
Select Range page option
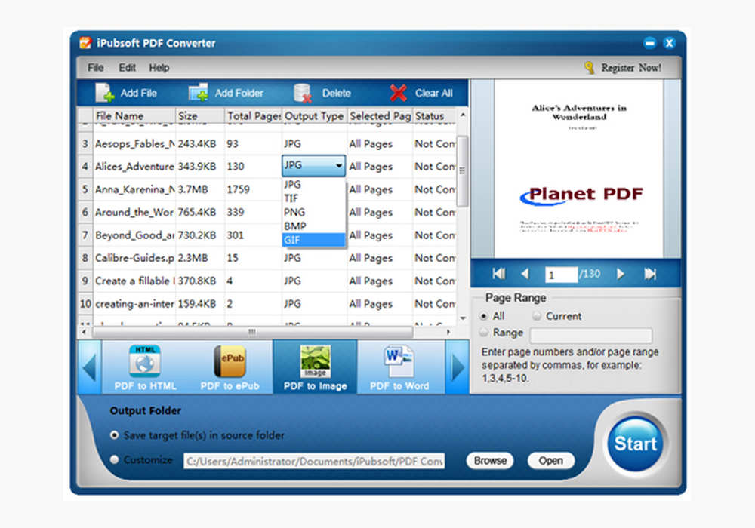pyautogui.click(x=484, y=333)
